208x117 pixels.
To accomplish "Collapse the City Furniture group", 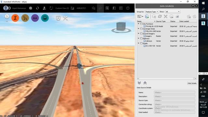I will click(138, 24).
